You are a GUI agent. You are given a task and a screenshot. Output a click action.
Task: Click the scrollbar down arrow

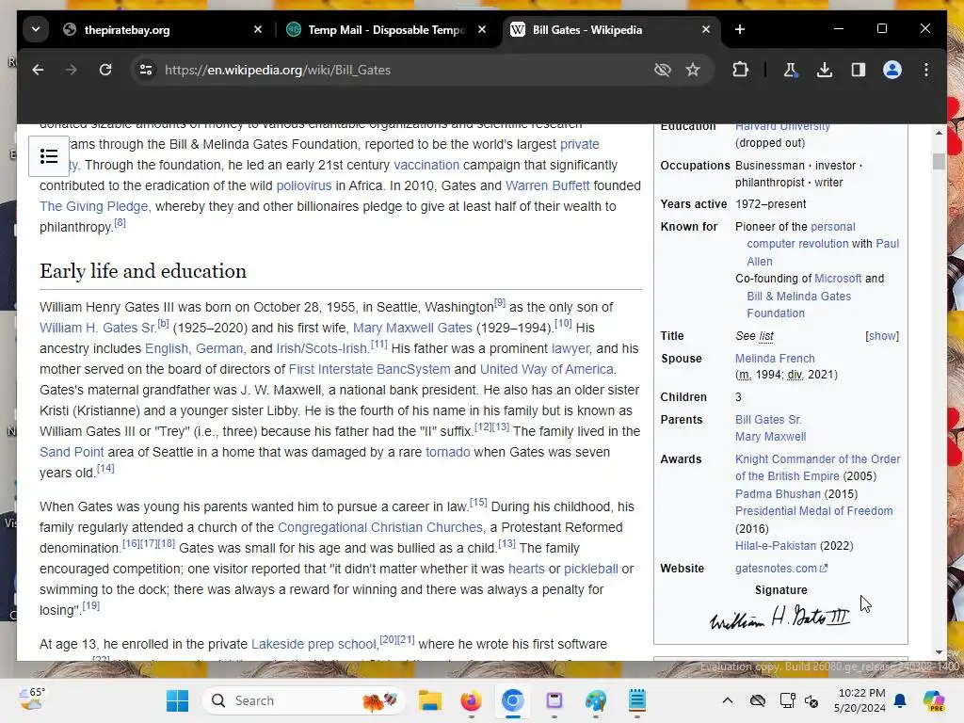939,652
